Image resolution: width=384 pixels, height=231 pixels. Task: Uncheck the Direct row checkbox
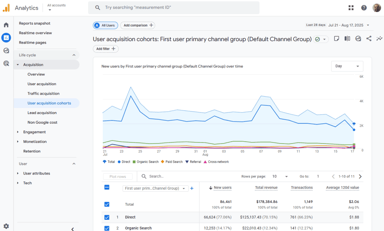point(107,217)
